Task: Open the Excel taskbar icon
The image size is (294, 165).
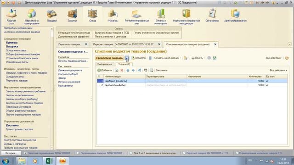Action: 49,161
